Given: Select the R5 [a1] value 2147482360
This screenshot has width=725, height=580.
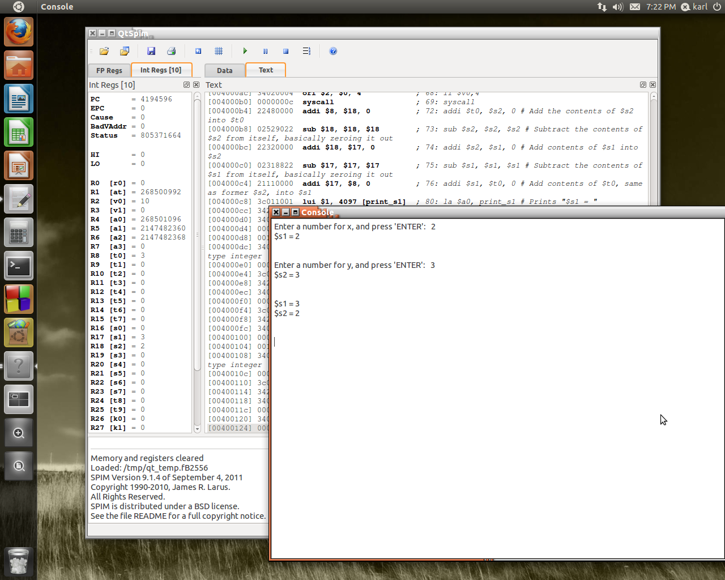Looking at the screenshot, I should pos(163,228).
